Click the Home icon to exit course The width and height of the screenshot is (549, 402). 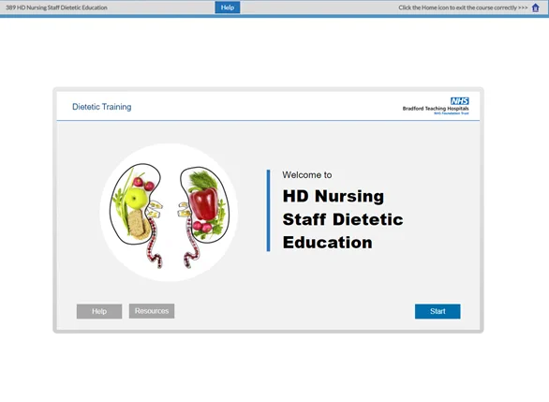click(535, 7)
